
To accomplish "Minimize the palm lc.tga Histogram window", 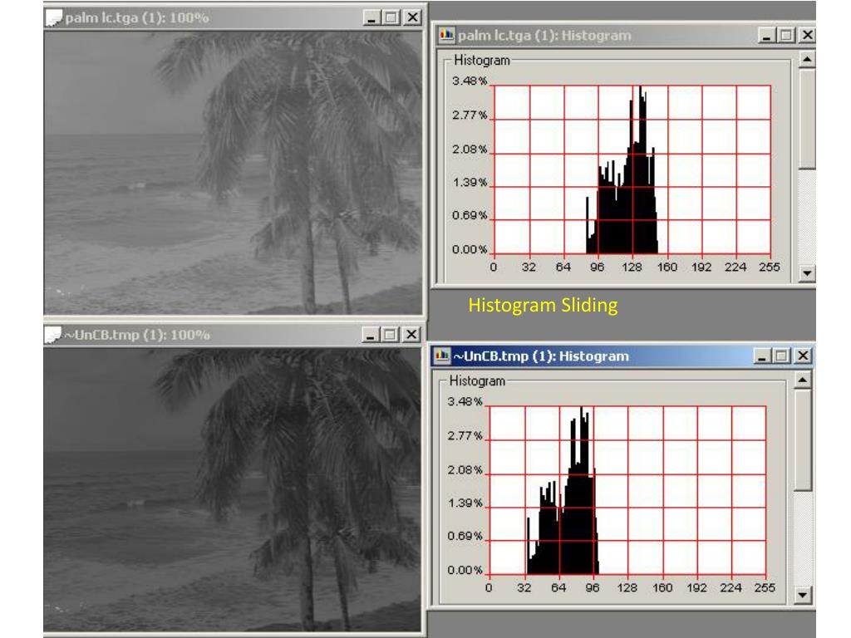I will coord(766,35).
